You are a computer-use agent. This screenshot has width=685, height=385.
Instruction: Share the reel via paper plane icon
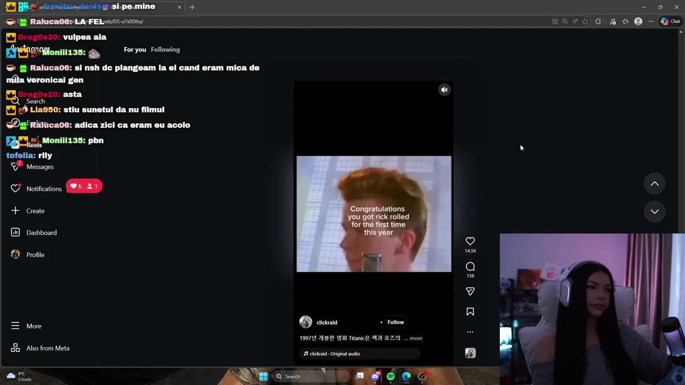pyautogui.click(x=470, y=291)
